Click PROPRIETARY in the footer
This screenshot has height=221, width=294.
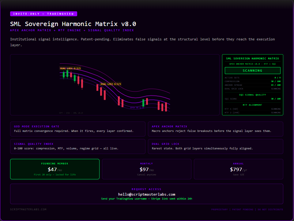click(219, 209)
